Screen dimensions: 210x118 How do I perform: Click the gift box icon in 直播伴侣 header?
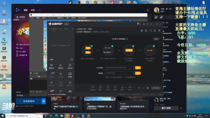click(x=142, y=30)
